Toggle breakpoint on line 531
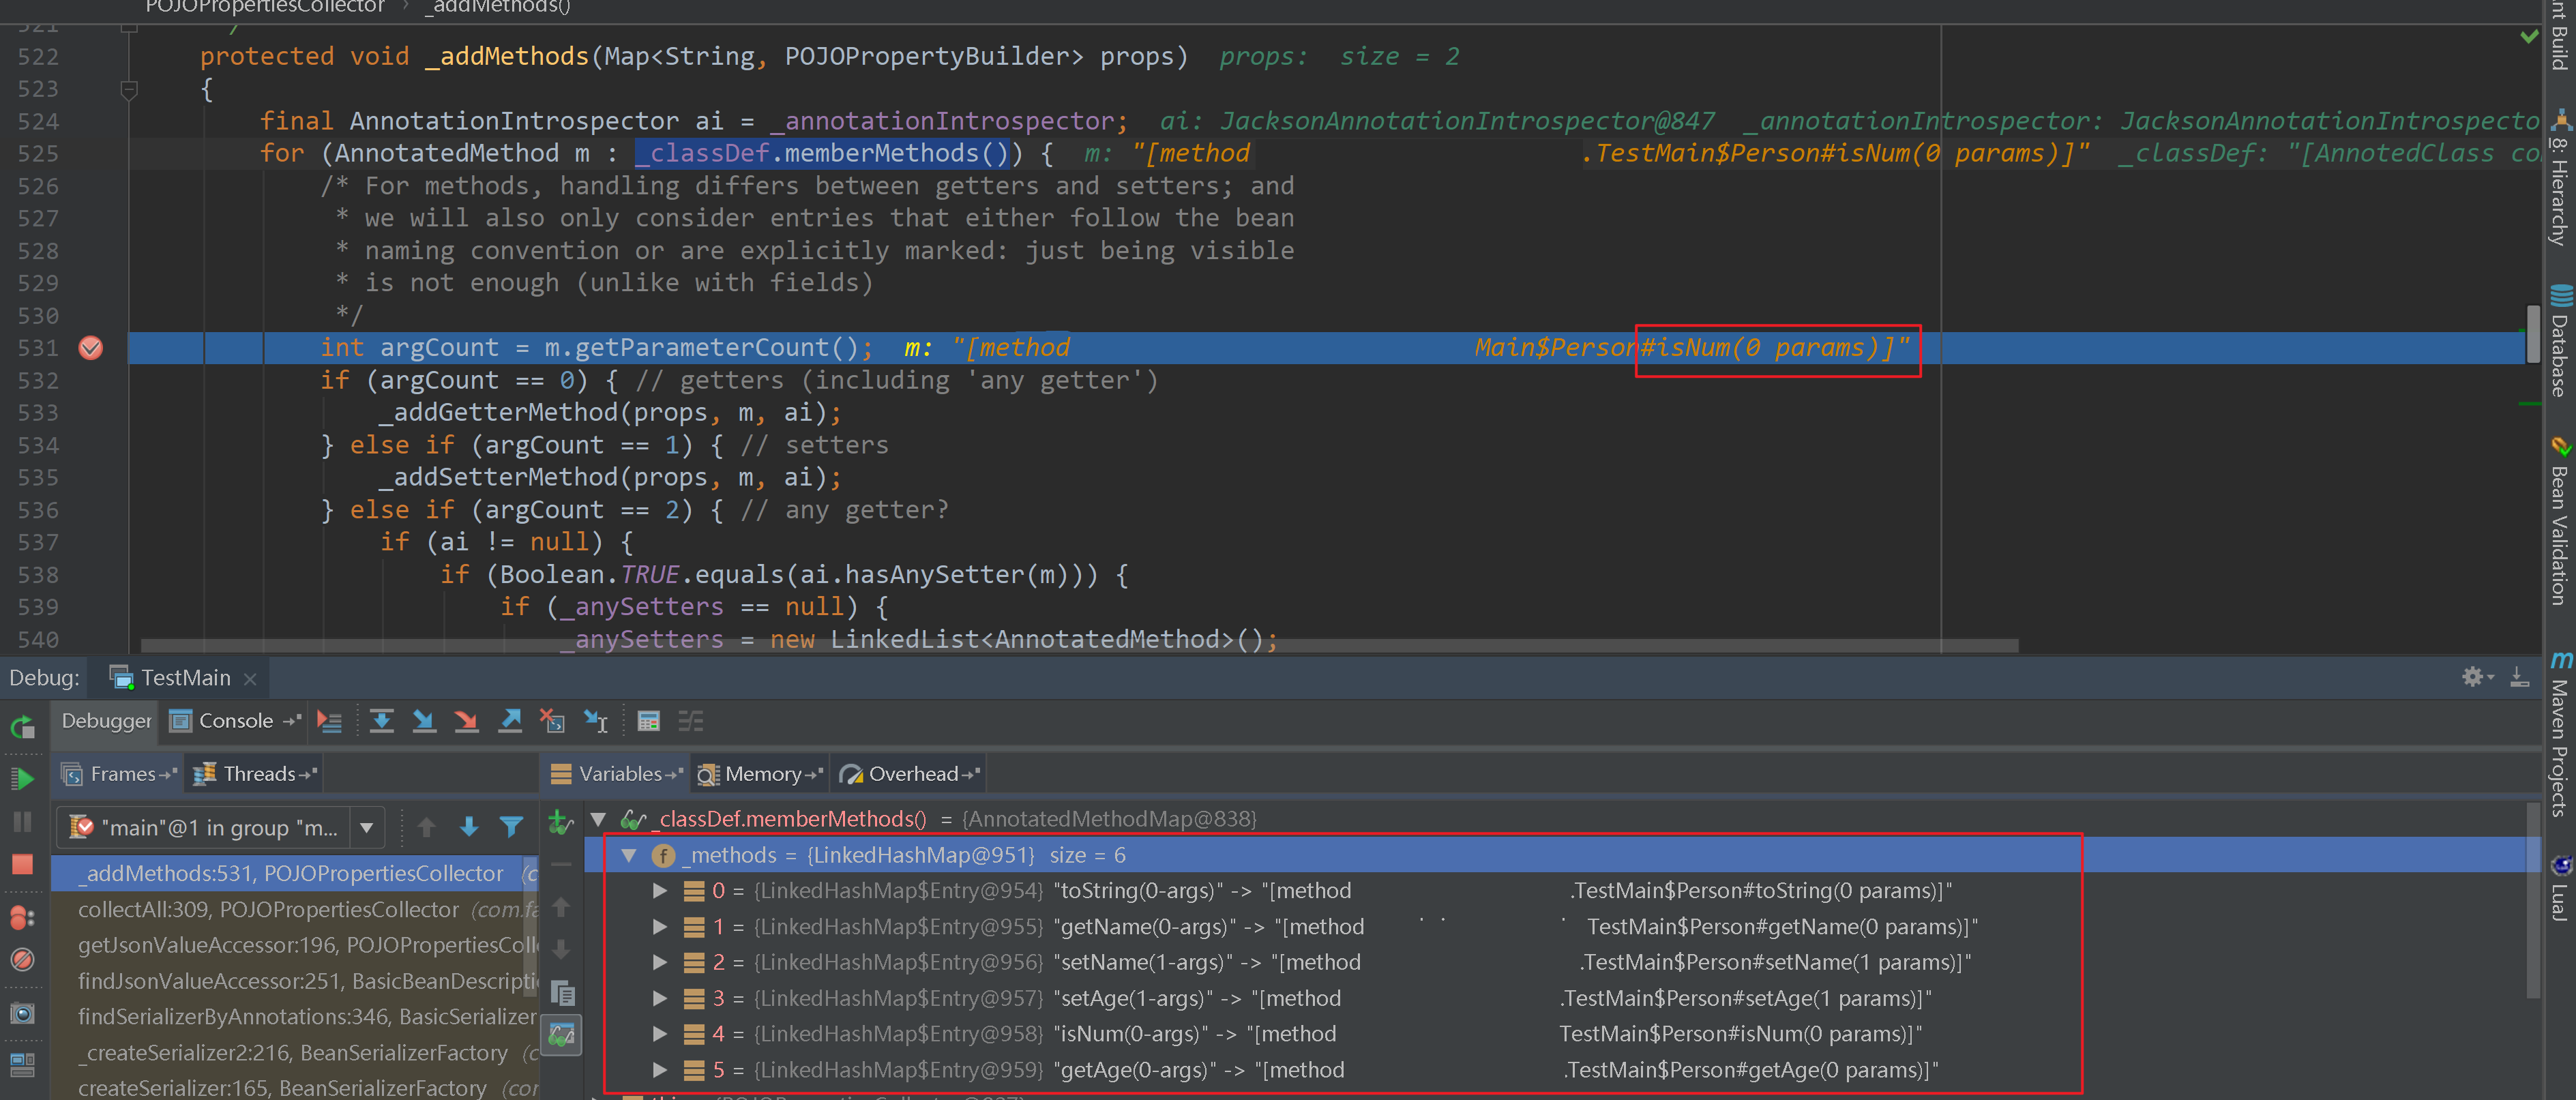This screenshot has width=2576, height=1100. (91, 348)
